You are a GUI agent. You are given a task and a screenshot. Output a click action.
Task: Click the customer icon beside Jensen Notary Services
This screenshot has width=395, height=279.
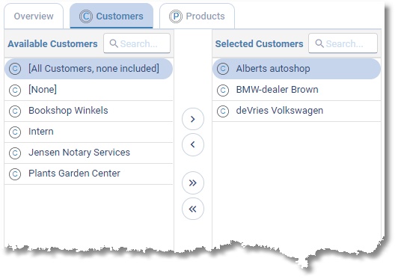(15, 153)
